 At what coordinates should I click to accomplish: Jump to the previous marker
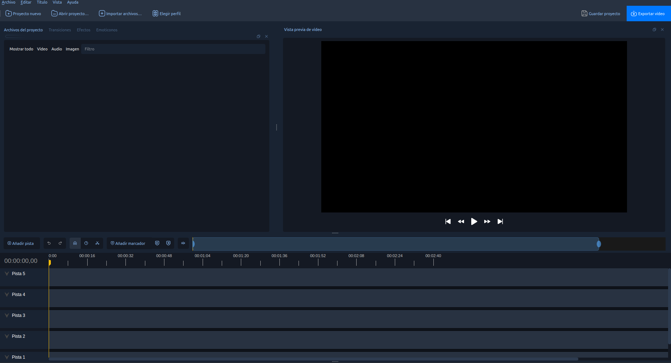pyautogui.click(x=157, y=243)
